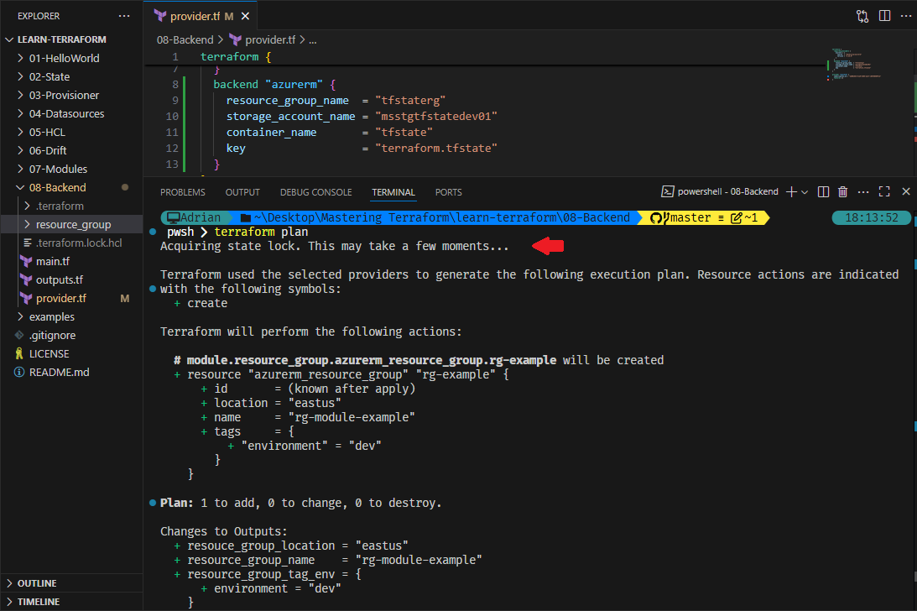The width and height of the screenshot is (917, 611).
Task: Switch to the PROBLEMS panel tab
Action: point(182,192)
